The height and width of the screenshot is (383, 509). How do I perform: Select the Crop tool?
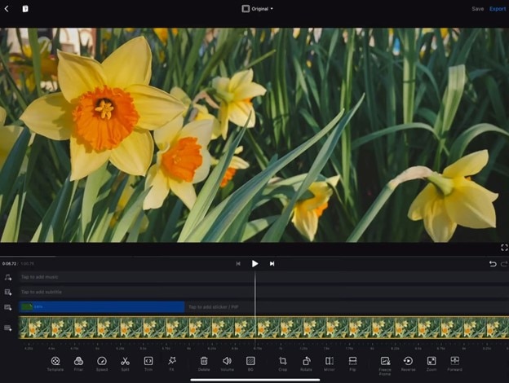283,363
